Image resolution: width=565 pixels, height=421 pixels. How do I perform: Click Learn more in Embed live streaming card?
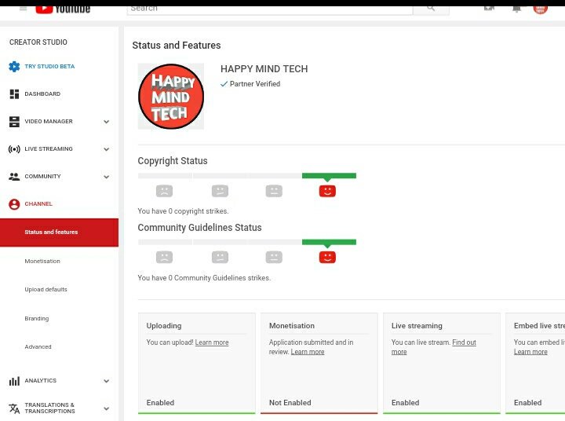click(x=530, y=352)
